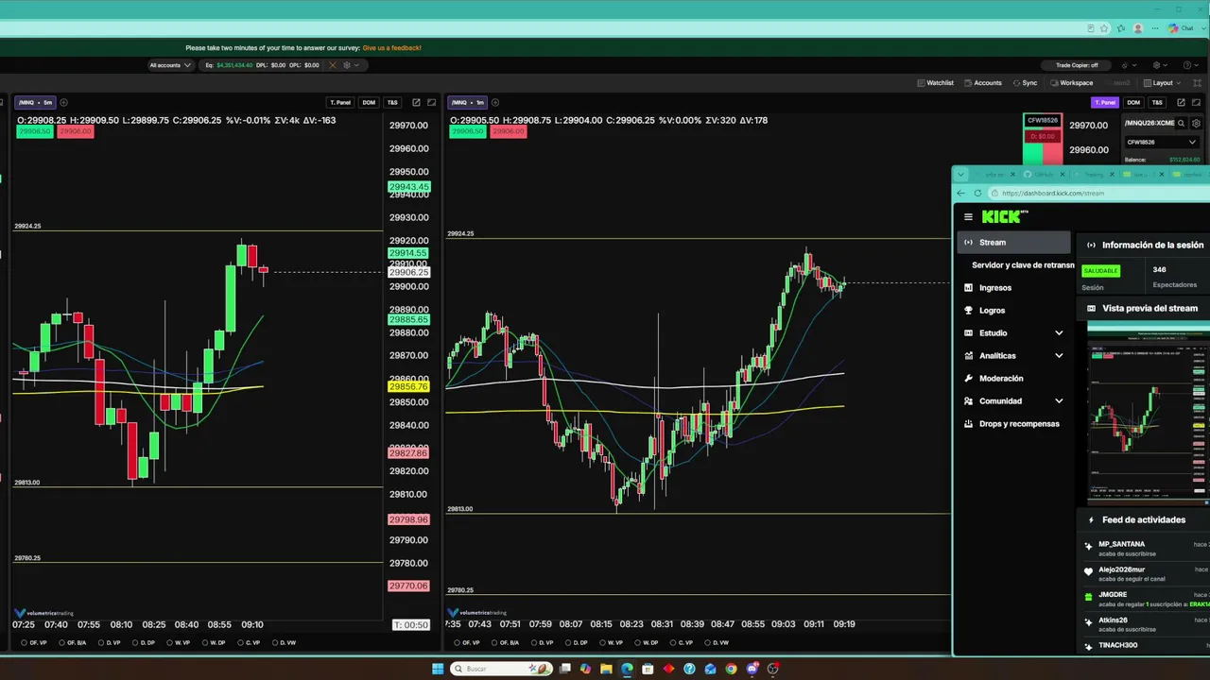1210x680 pixels.
Task: Open T&S on the 1m chart
Action: 1157,102
